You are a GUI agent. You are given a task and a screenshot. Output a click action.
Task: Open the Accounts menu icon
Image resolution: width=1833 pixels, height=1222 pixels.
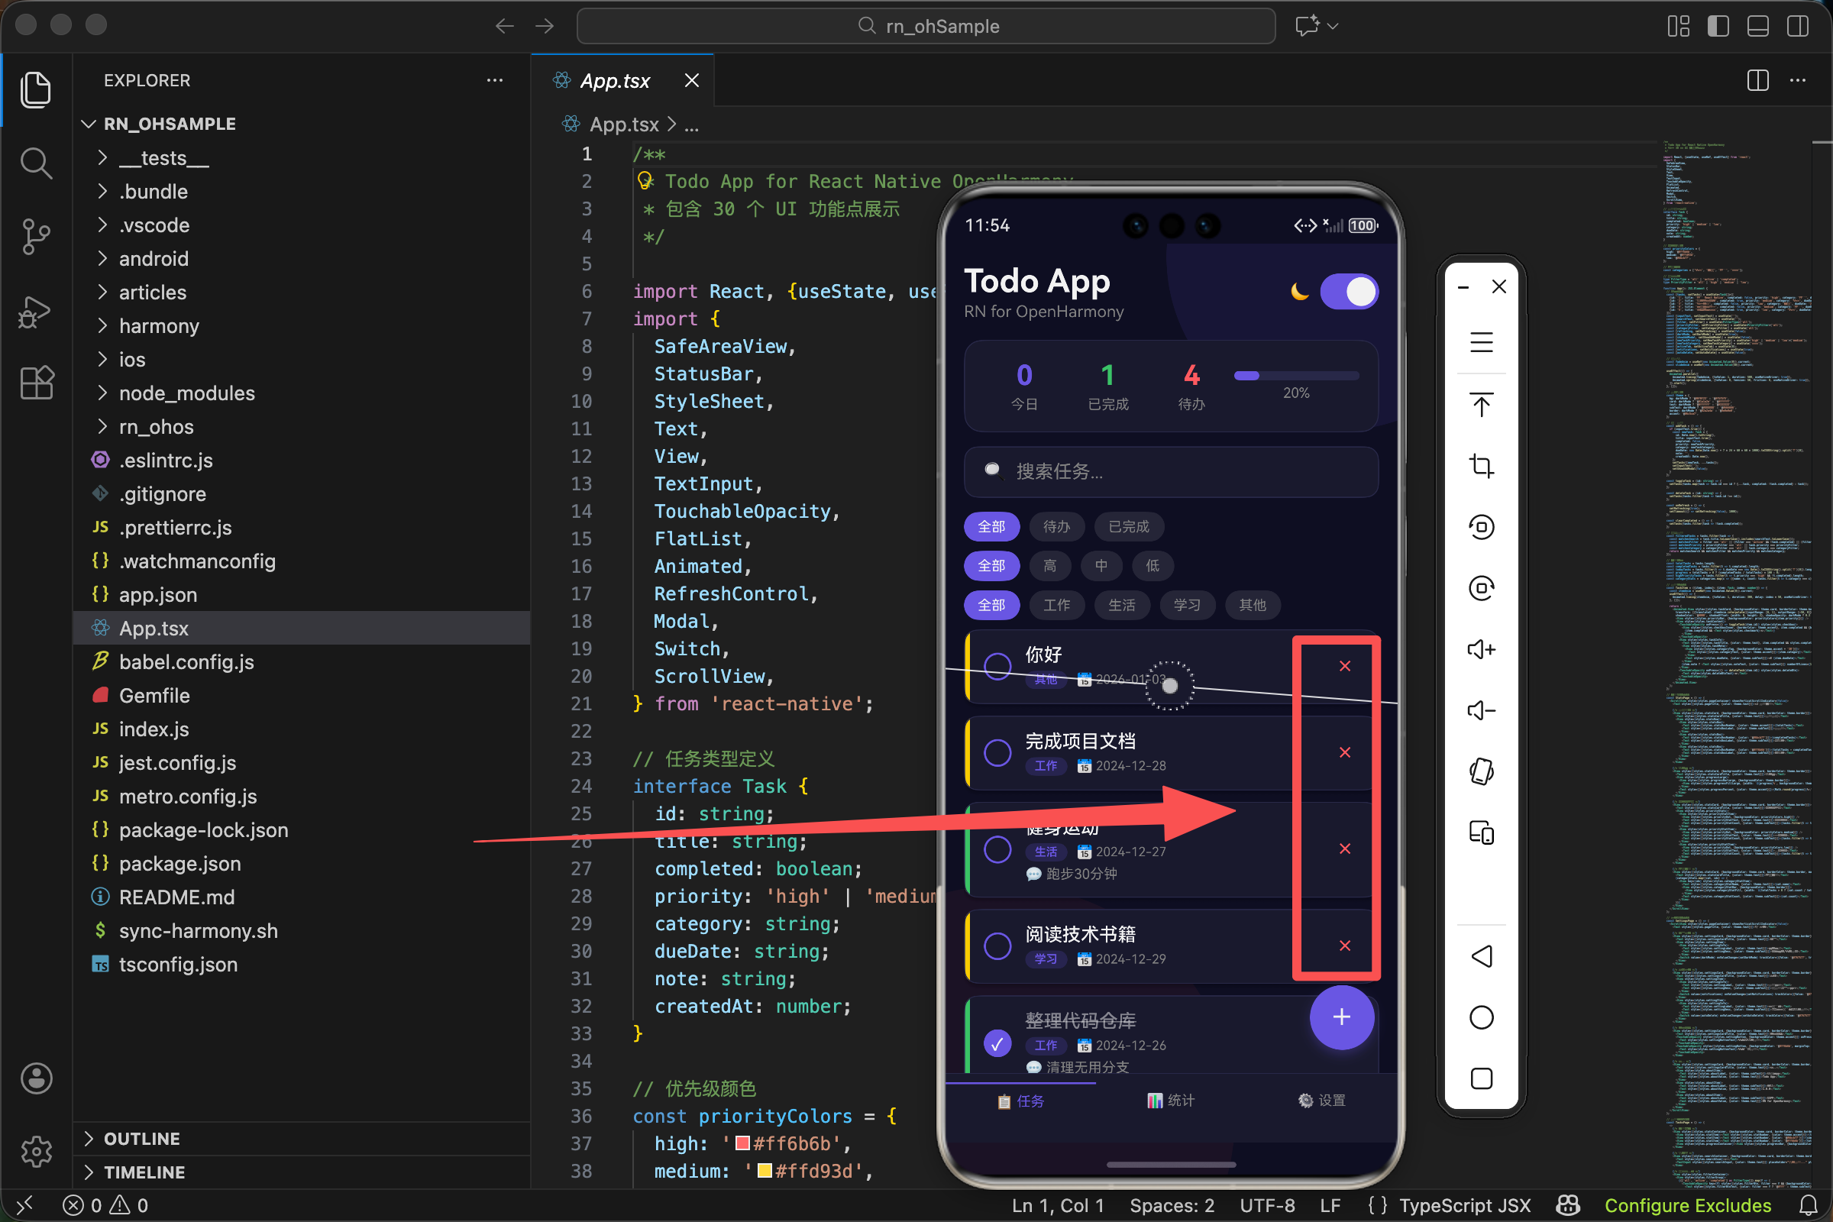point(36,1078)
